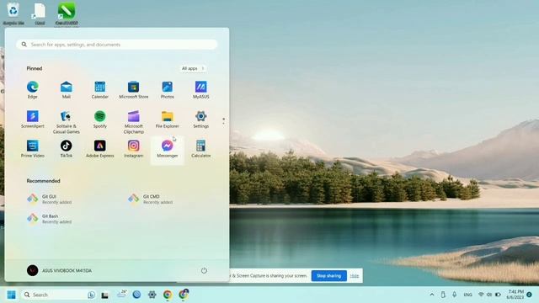This screenshot has height=303, width=539.
Task: Launch MyASUS app
Action: coord(200,90)
